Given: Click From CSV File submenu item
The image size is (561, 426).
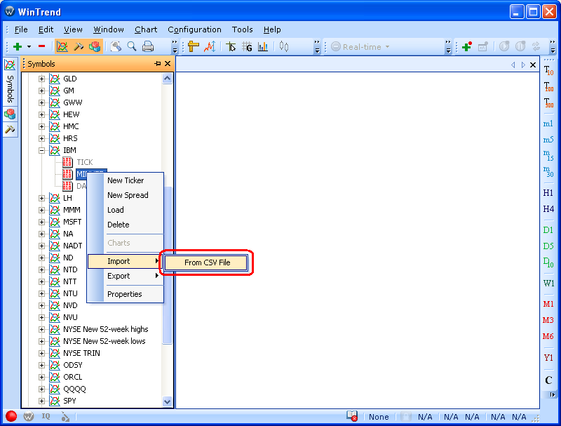Looking at the screenshot, I should pyautogui.click(x=206, y=262).
